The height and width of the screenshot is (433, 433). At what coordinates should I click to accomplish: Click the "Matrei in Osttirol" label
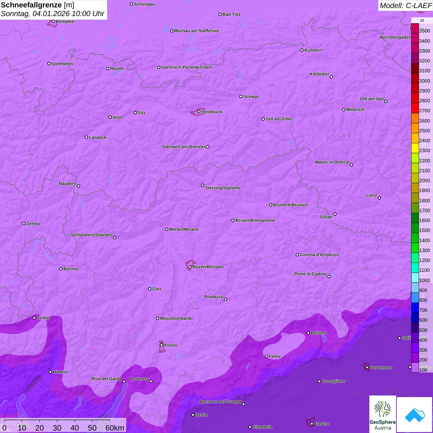click(x=332, y=162)
